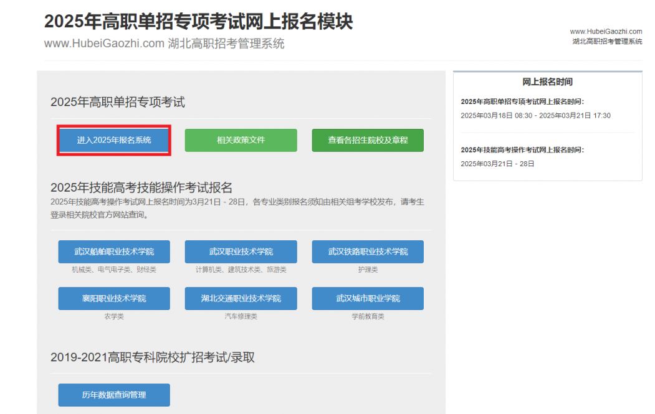Screen dimensions: 655x414
Task: Click the page title 2025年高职单招专项考试网上报名模块
Action: (198, 21)
